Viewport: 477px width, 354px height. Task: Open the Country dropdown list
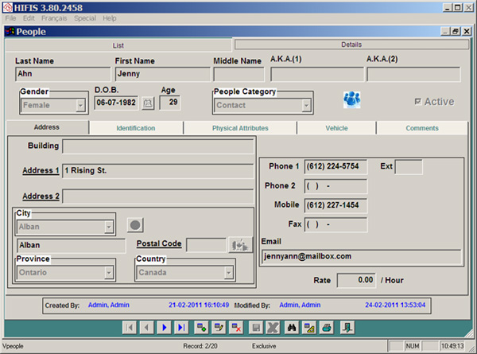tap(229, 273)
